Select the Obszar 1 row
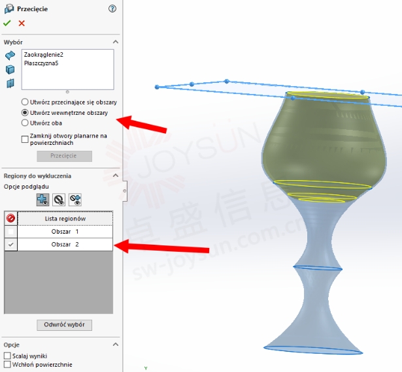This screenshot has height=372, width=402. coord(65,232)
